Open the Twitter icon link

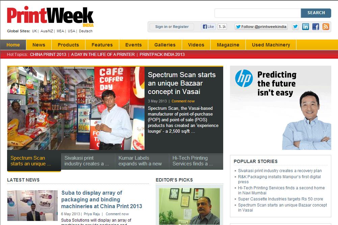pos(295,27)
